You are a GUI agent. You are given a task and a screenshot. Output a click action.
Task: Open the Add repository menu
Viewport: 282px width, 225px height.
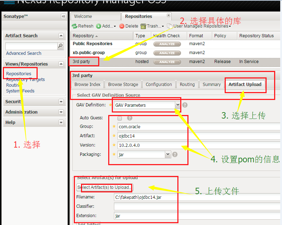(106, 26)
